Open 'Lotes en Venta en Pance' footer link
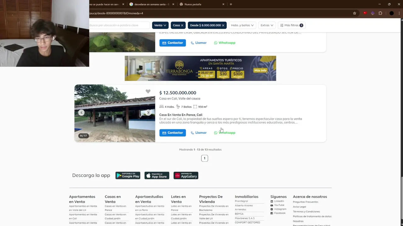Image resolution: width=403 pixels, height=226 pixels. pos(181,208)
